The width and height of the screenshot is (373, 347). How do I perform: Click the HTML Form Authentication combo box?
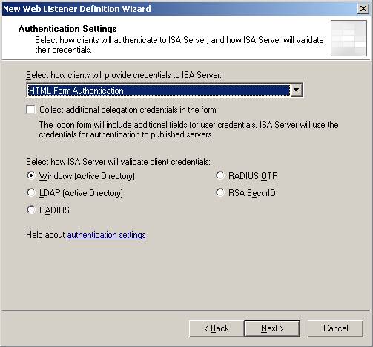(x=164, y=90)
